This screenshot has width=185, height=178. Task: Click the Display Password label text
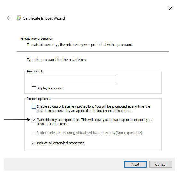tap(50, 88)
